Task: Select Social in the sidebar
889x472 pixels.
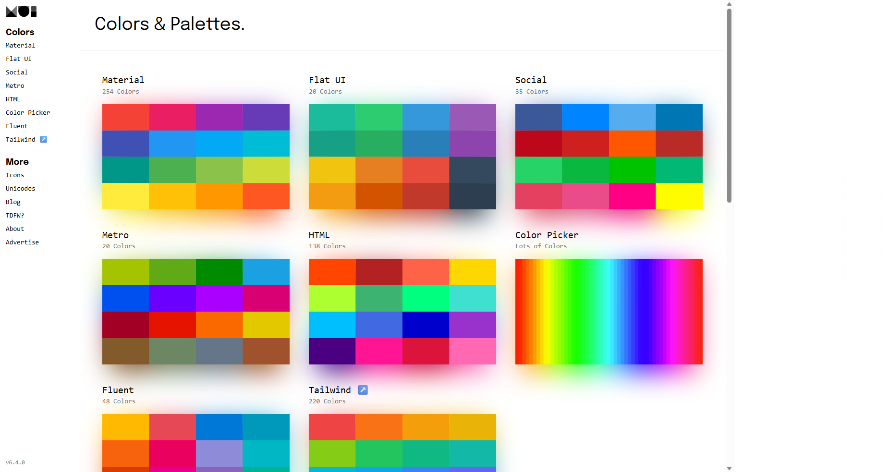Action: click(17, 72)
